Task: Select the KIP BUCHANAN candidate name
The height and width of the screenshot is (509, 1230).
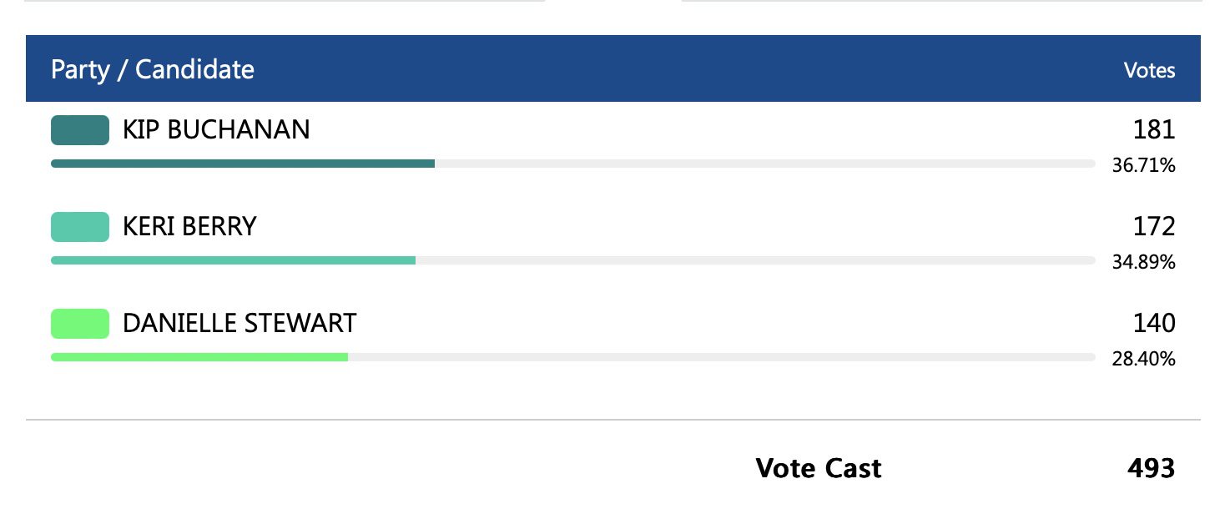Action: click(216, 130)
